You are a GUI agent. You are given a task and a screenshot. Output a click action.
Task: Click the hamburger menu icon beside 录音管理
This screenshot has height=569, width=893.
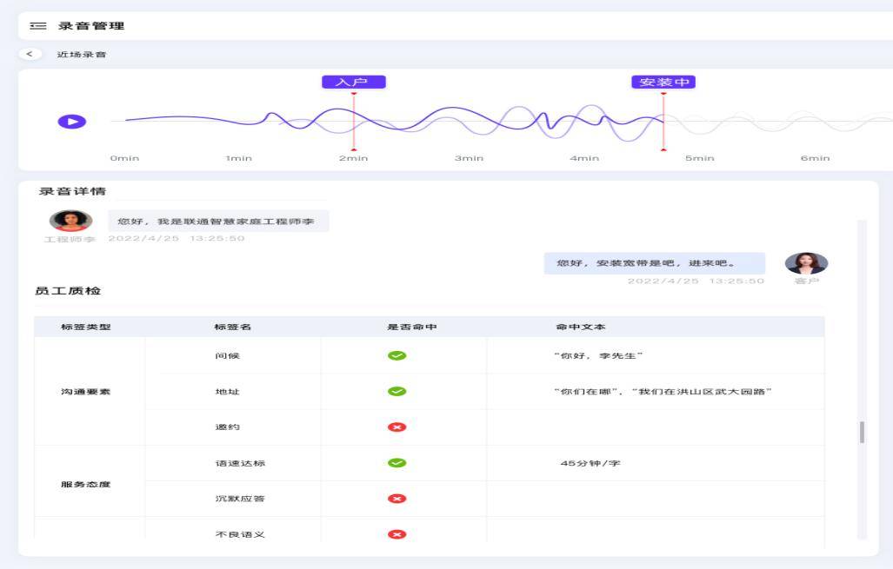(38, 26)
